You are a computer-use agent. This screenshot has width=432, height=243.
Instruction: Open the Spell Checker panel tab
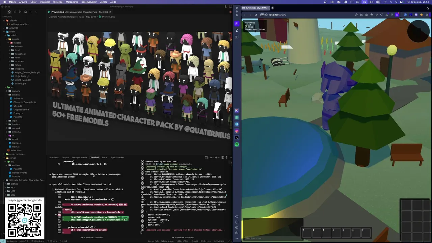coord(117,157)
